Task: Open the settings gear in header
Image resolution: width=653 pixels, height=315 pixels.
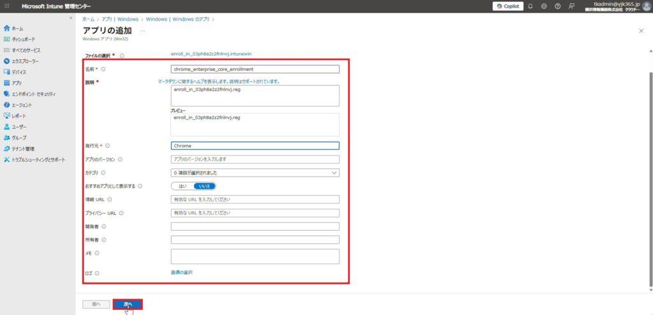Action: (544, 6)
